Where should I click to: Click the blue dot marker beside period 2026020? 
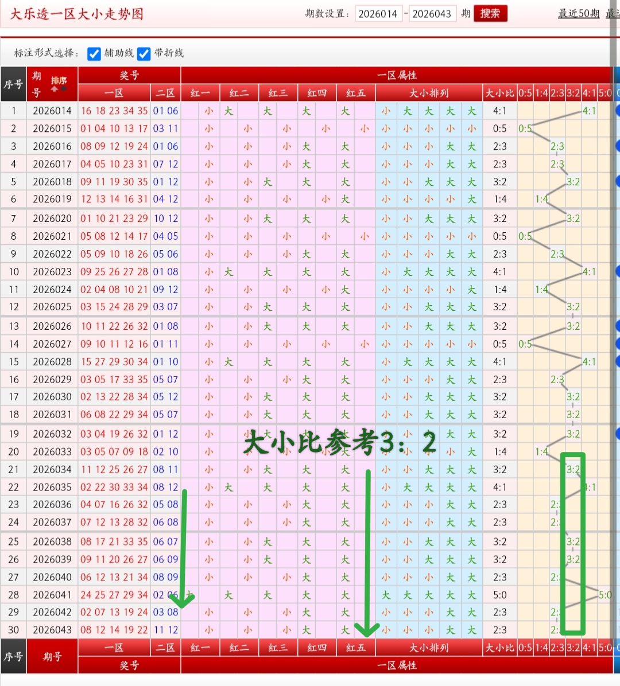tap(617, 218)
